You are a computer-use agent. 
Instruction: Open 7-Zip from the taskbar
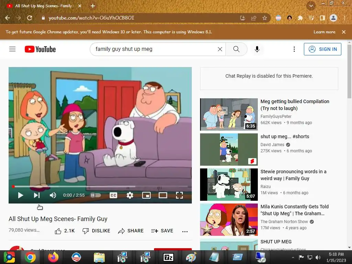(x=168, y=257)
